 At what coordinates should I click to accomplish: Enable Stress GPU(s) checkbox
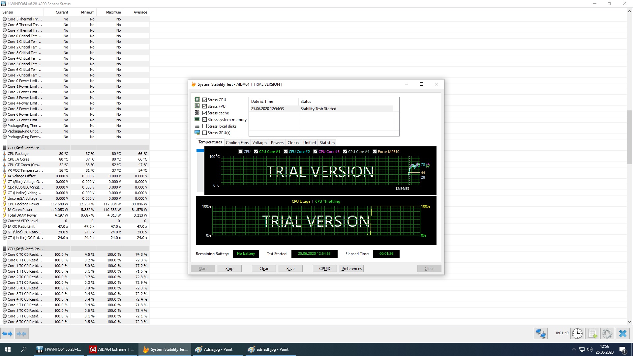(205, 133)
